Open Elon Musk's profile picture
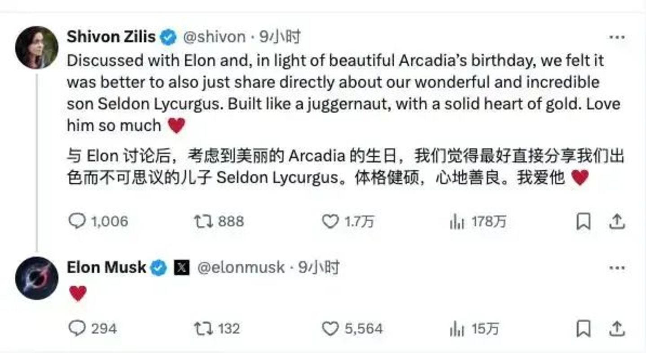646x353 pixels. point(37,278)
